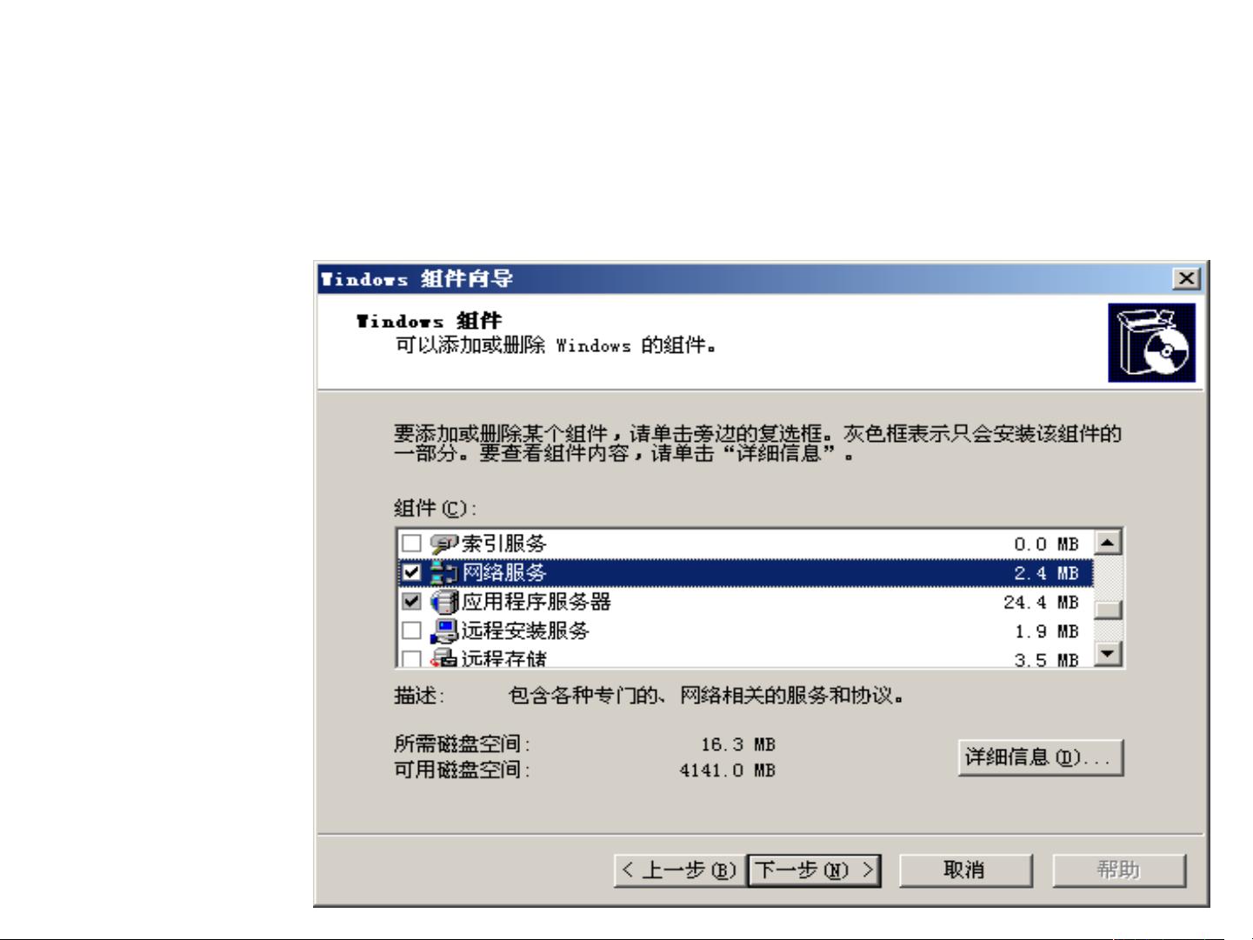1253x940 pixels.
Task: Toggle the 应用程序服务器 checkbox
Action: point(410,602)
